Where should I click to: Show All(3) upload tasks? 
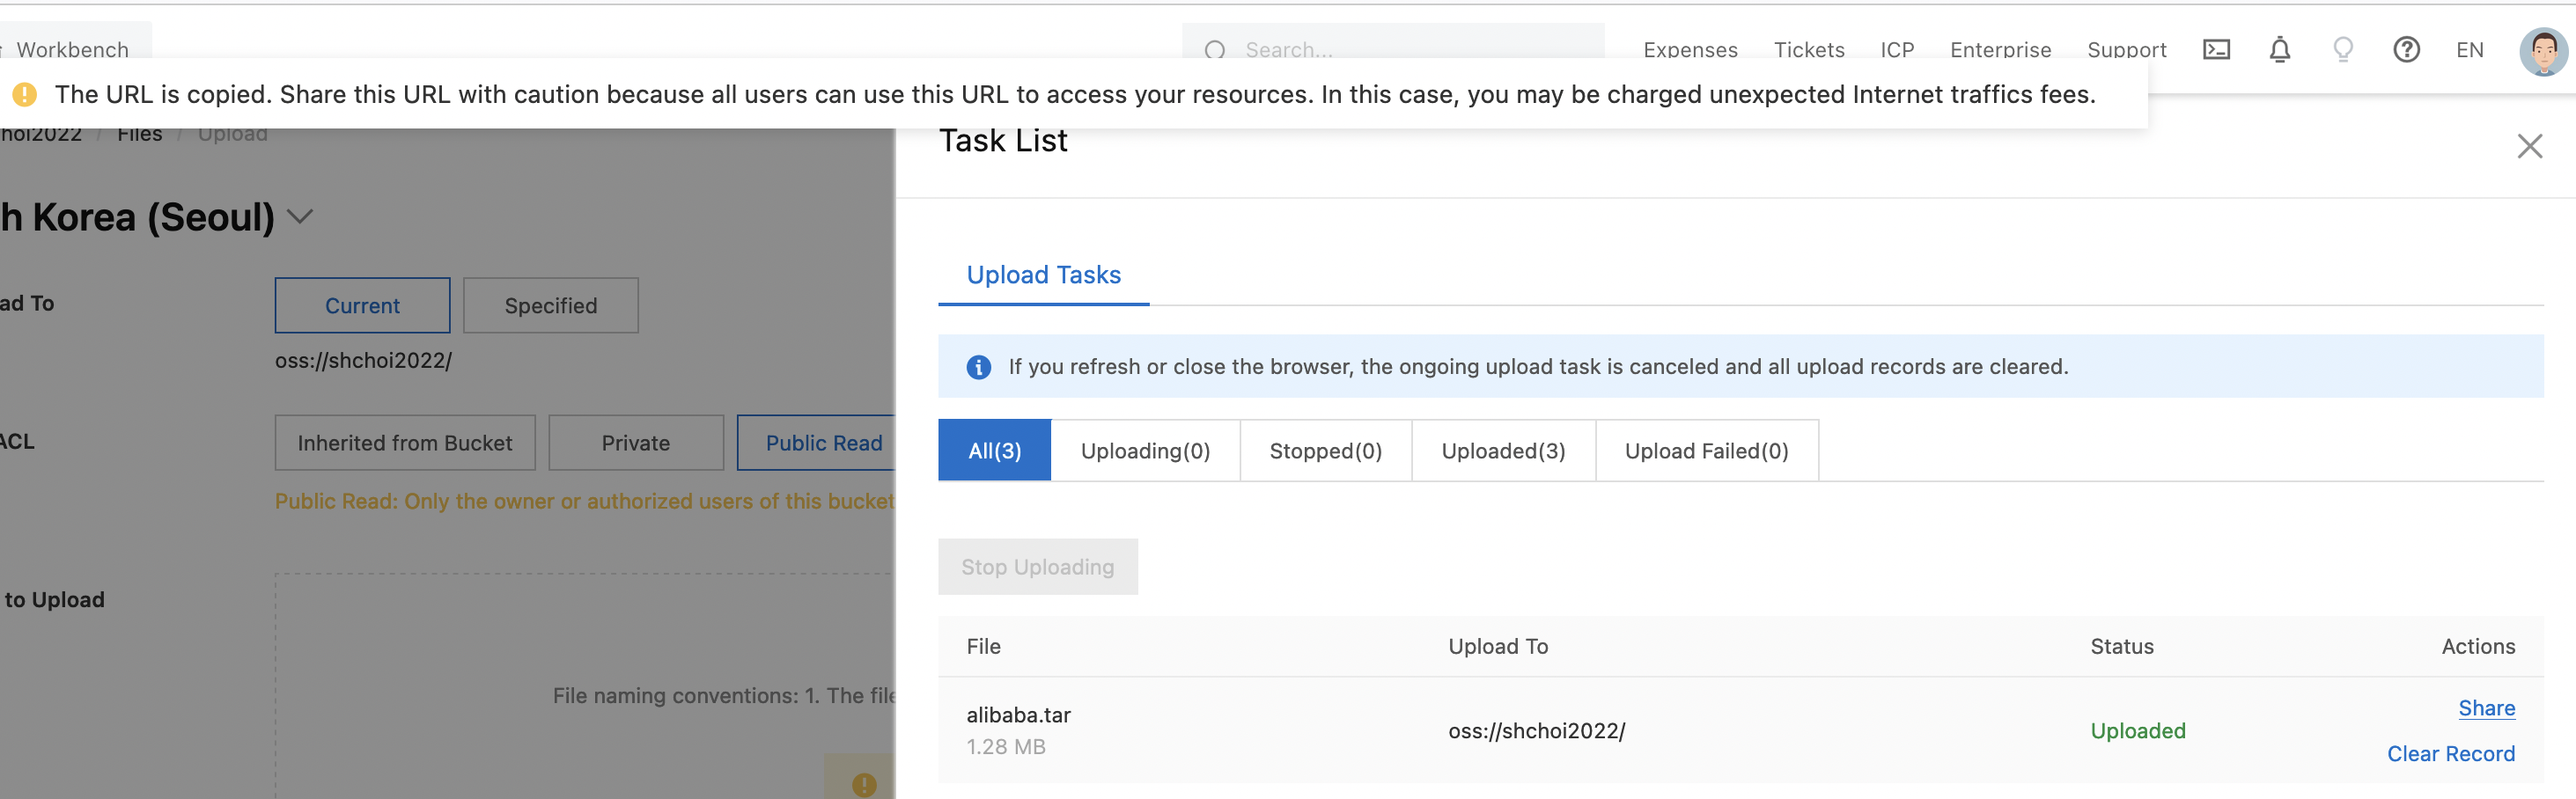click(x=994, y=450)
